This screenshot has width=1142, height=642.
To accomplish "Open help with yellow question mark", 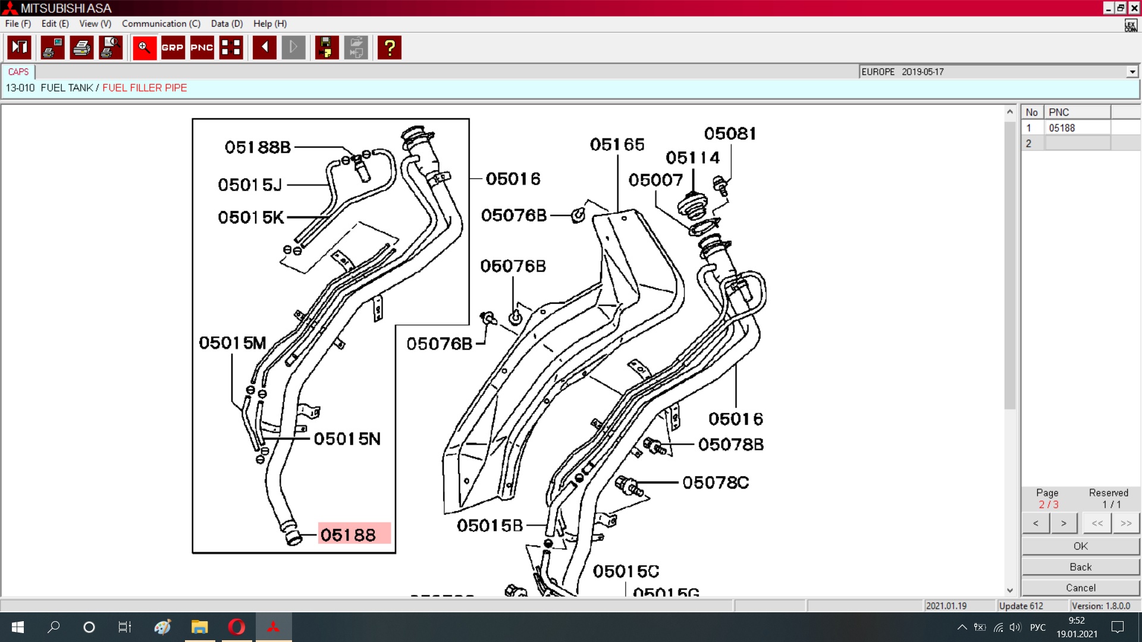I will point(390,48).
